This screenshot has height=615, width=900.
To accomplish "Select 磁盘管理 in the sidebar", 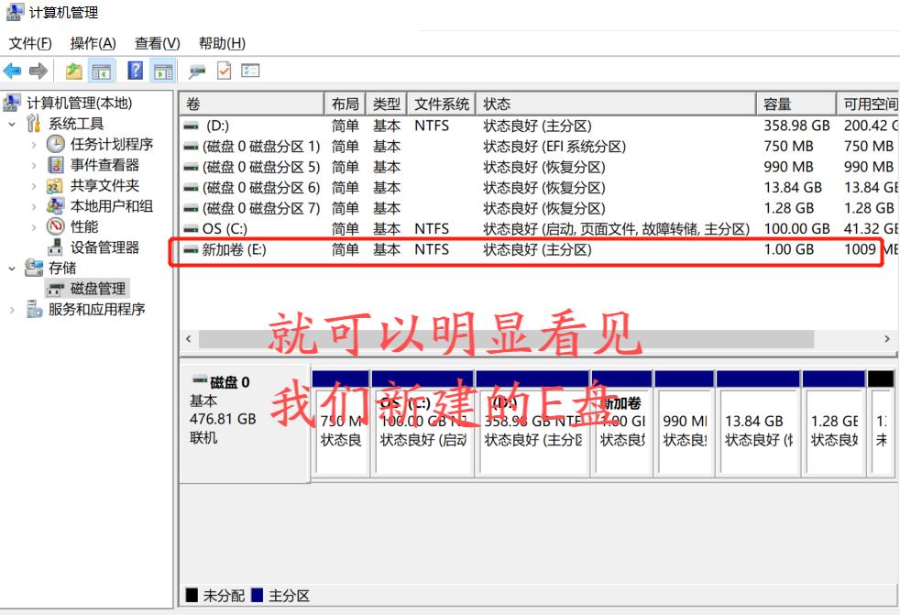I will pyautogui.click(x=86, y=289).
